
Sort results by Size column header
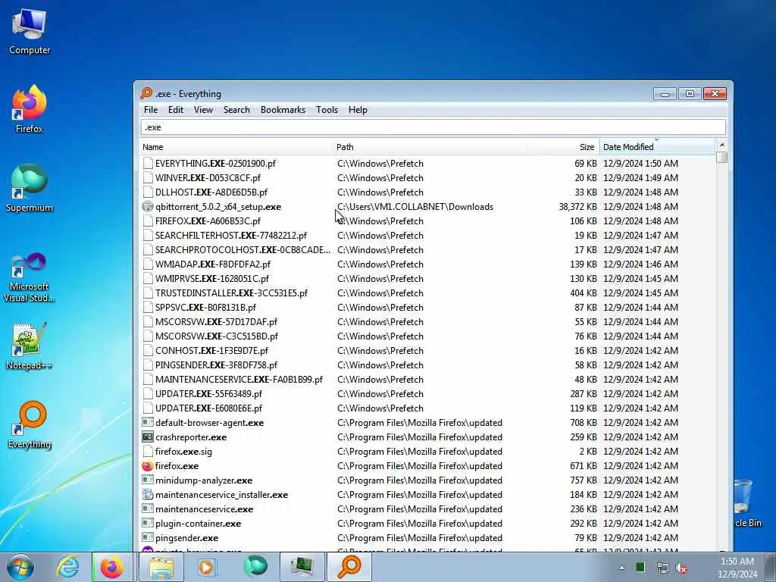[x=562, y=147]
